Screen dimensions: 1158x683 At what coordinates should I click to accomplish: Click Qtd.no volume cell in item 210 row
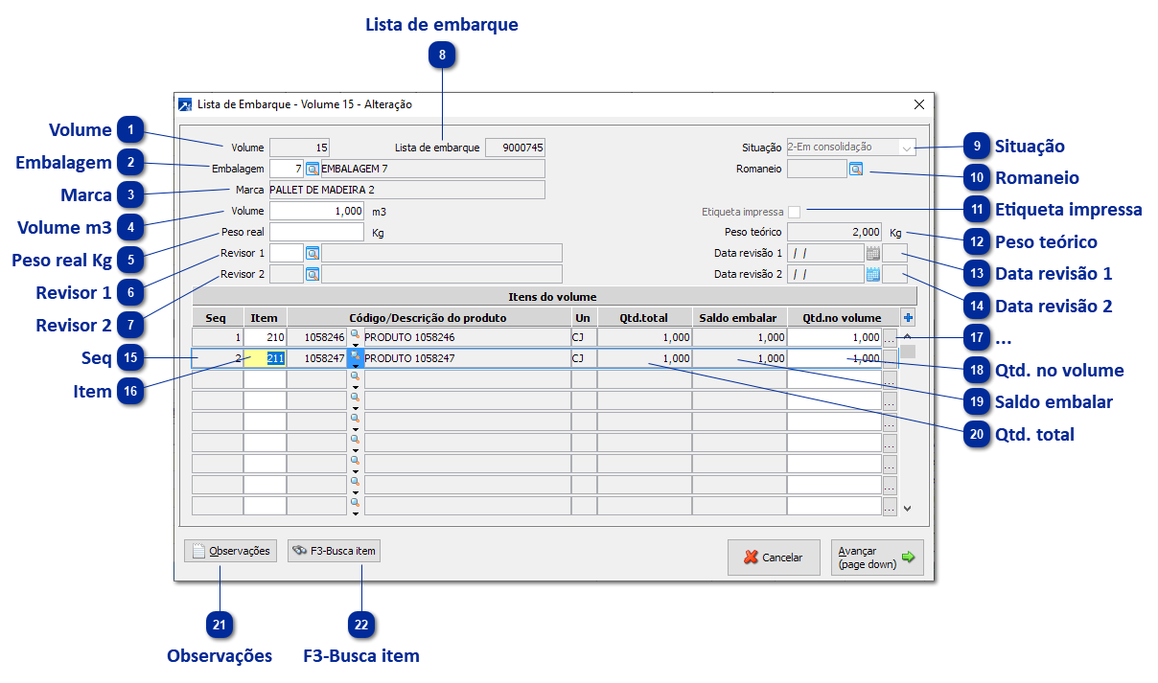(x=834, y=337)
